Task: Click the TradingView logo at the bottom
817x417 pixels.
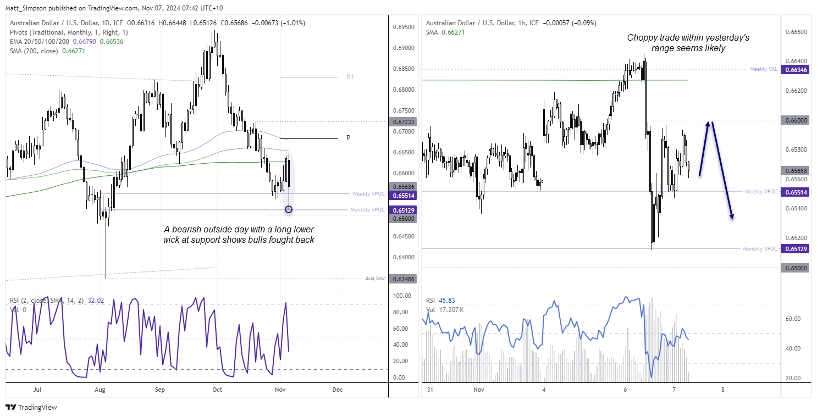Action: (31, 407)
